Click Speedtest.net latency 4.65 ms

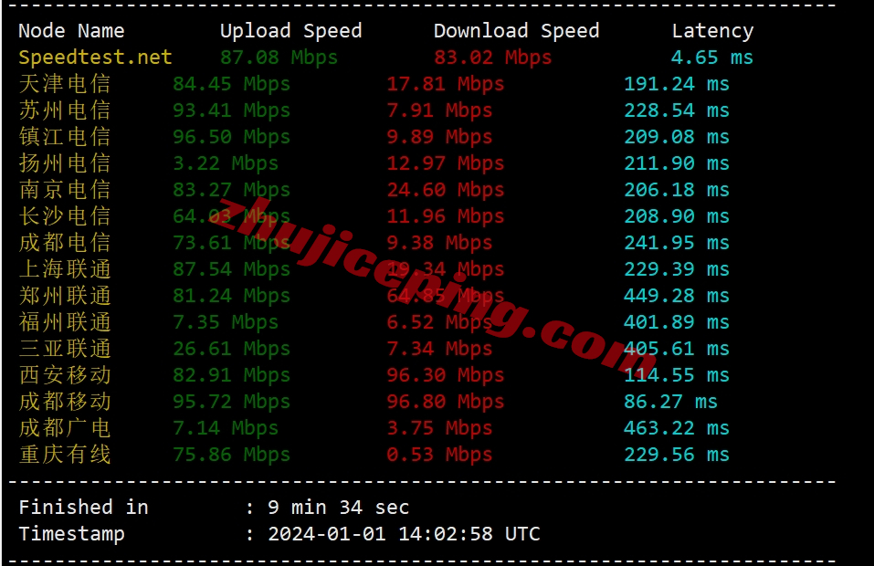click(x=711, y=58)
